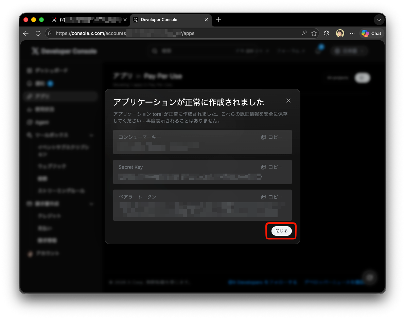Open the read aloud option
The image size is (405, 319).
point(304,33)
